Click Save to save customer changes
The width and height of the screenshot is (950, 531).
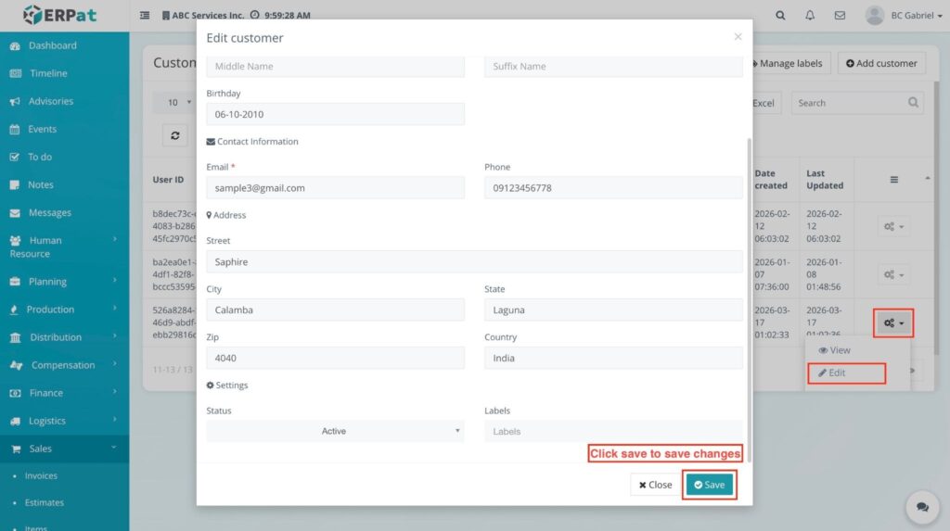click(x=709, y=485)
